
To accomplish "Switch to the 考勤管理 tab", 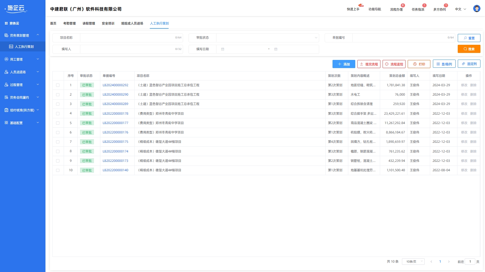I will tap(69, 23).
